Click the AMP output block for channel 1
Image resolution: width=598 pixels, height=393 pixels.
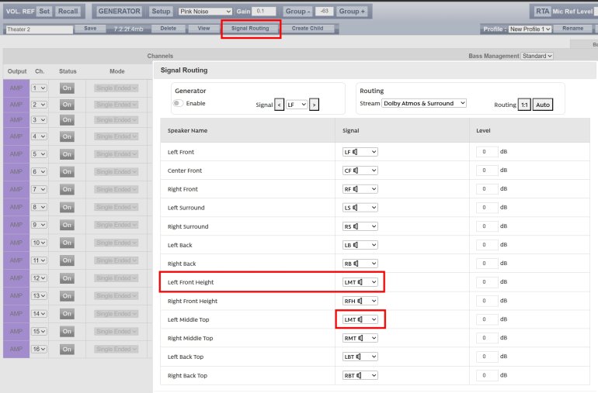(x=16, y=88)
